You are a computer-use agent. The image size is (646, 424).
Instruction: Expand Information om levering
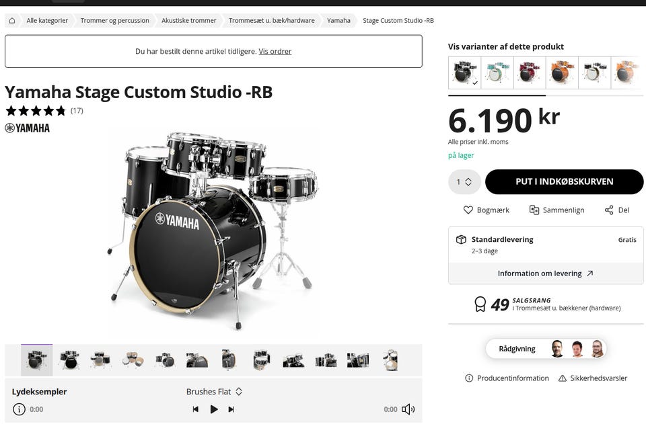point(545,273)
